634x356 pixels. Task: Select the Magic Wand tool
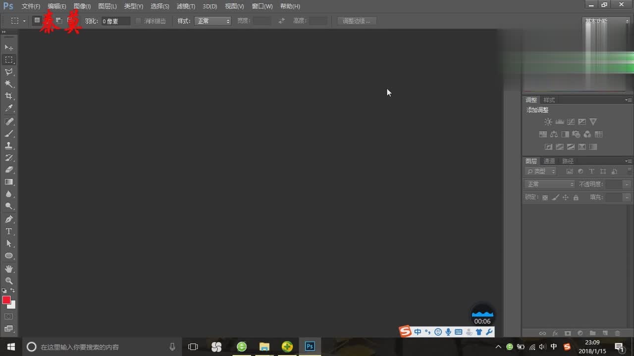pyautogui.click(x=9, y=84)
